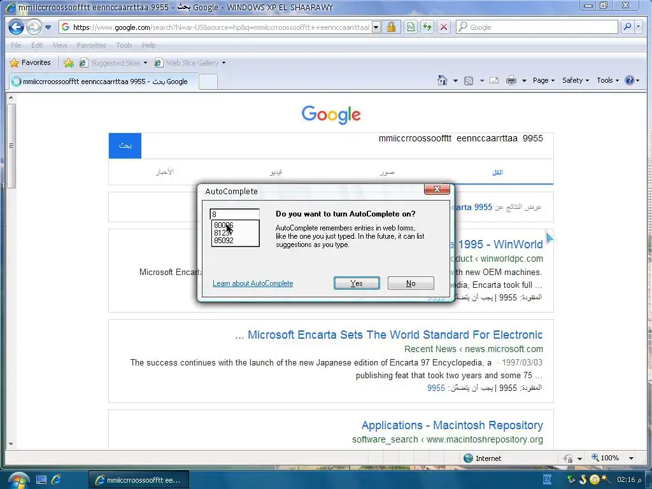Open Microsoft Encarta Sets The World Standard link
This screenshot has width=652, height=489.
tap(389, 335)
